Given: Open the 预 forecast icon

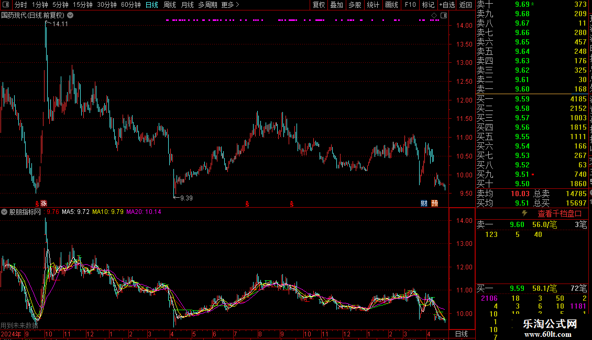Looking at the screenshot, I should pyautogui.click(x=434, y=203).
